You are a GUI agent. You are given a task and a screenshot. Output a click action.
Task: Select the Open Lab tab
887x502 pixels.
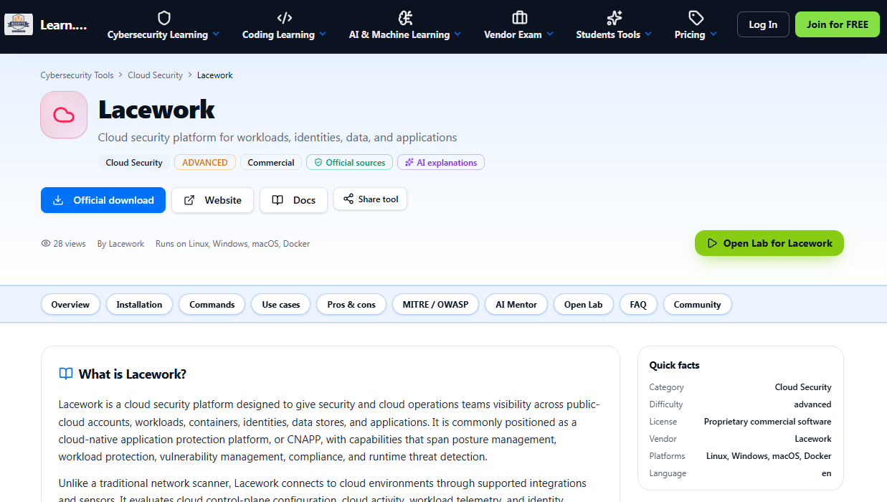584,305
